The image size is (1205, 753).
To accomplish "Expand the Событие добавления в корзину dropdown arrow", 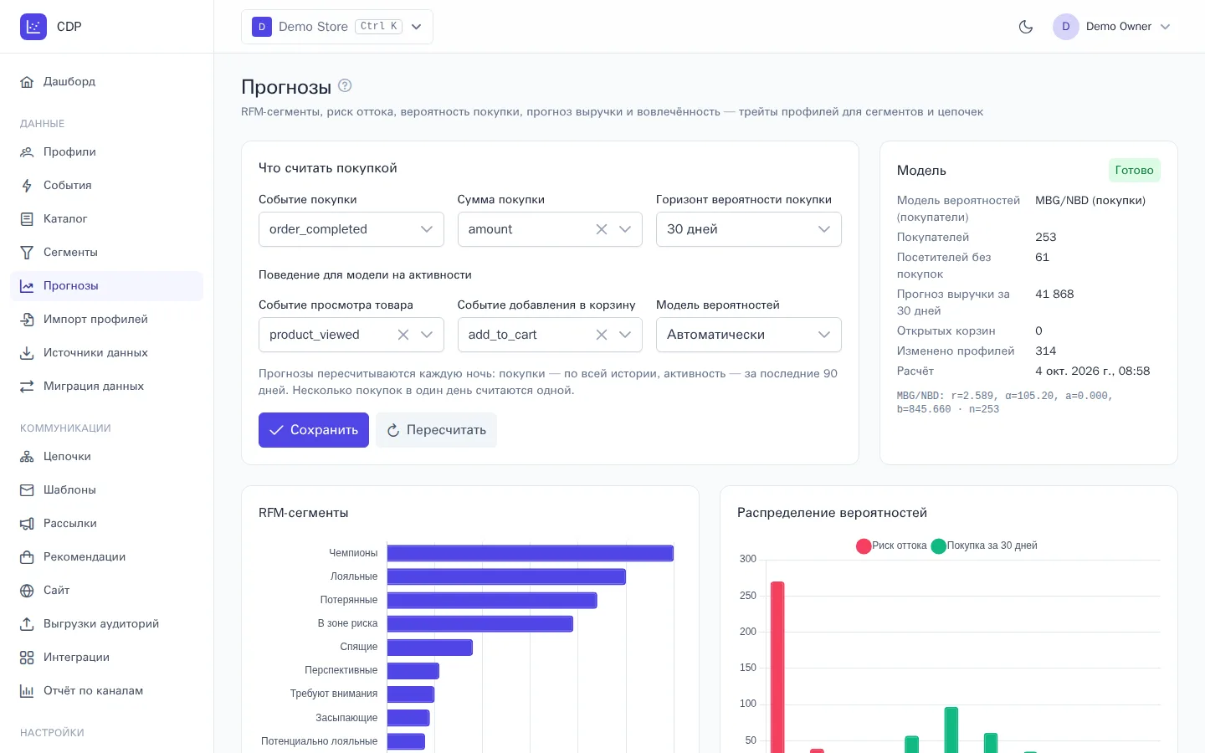I will tap(625, 335).
